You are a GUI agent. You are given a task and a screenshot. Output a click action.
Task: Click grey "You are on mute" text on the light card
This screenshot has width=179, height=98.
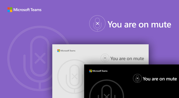(x=127, y=58)
